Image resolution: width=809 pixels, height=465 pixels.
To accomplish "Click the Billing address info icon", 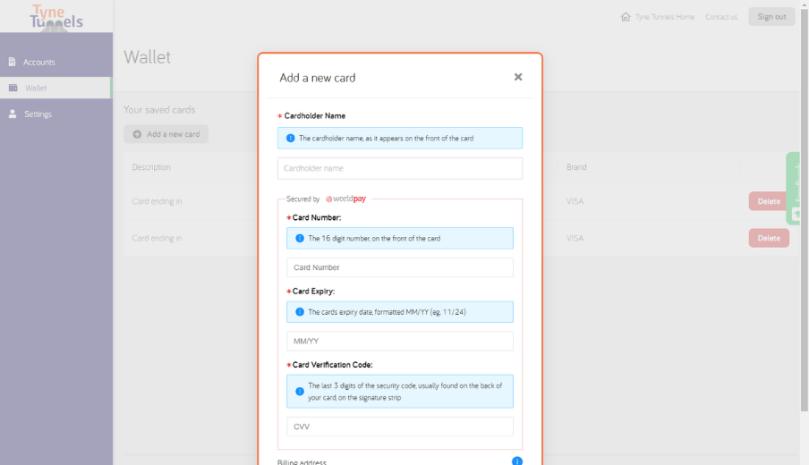I will pyautogui.click(x=517, y=461).
